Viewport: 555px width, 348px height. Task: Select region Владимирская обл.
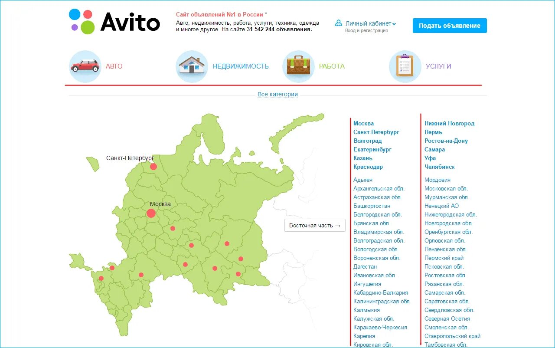379,232
